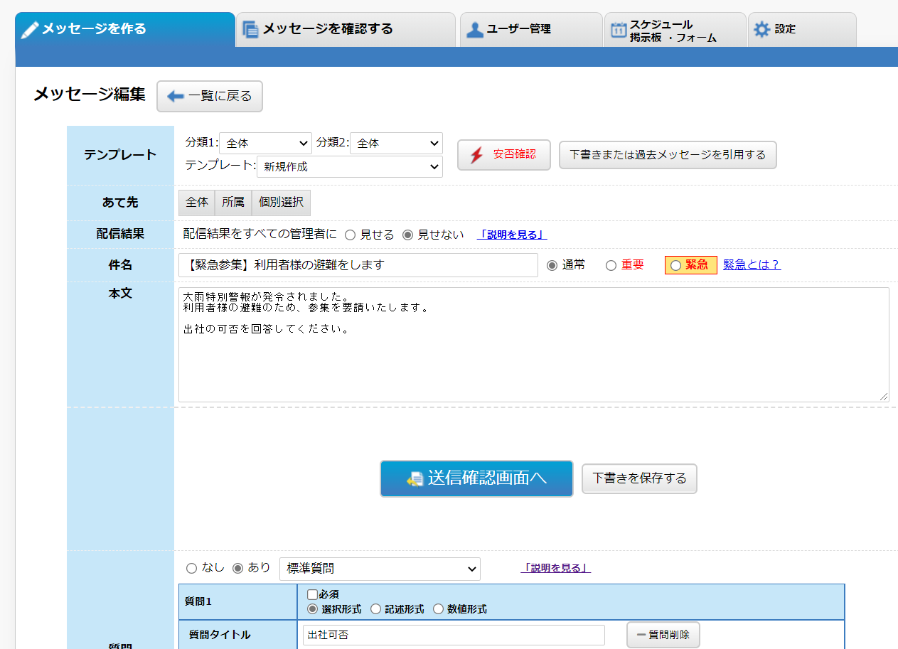The image size is (898, 649).
Task: Click the gear icon on 設定 tab
Action: [x=762, y=29]
